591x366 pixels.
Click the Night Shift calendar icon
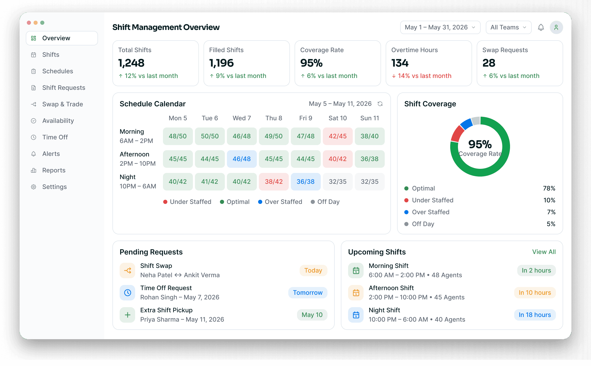(x=356, y=315)
